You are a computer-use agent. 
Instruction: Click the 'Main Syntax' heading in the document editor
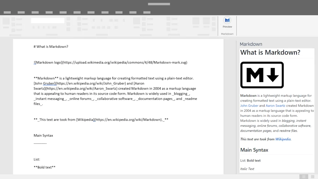coord(43,135)
